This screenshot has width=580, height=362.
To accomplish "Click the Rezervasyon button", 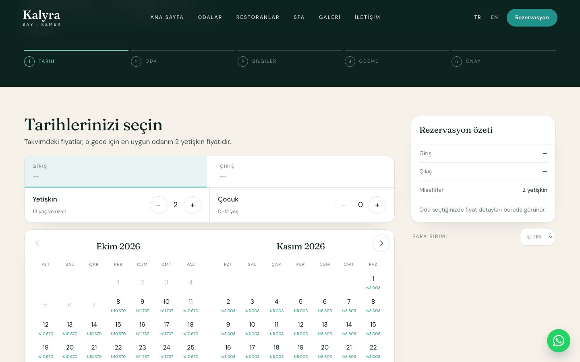I will pos(532,18).
